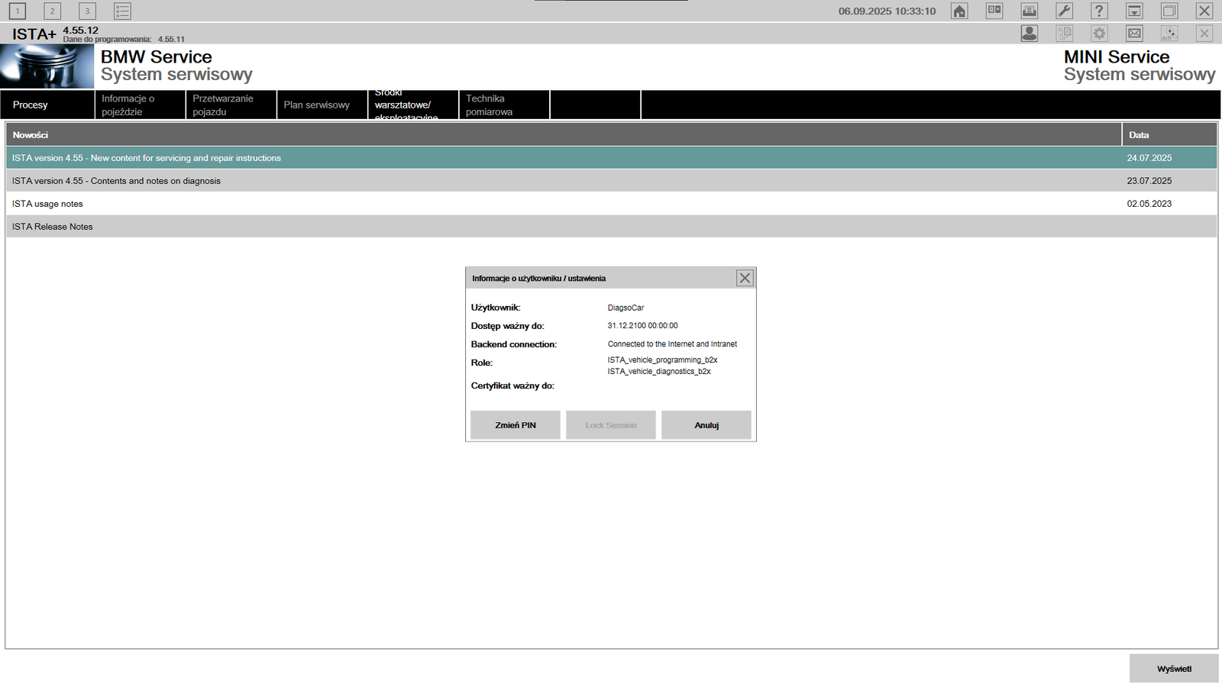The height and width of the screenshot is (687, 1222).
Task: Click the Lock Session button
Action: click(611, 425)
